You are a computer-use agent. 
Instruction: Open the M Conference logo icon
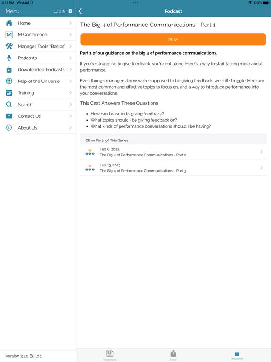click(x=9, y=34)
